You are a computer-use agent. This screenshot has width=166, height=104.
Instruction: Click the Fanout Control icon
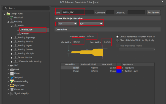16,58
